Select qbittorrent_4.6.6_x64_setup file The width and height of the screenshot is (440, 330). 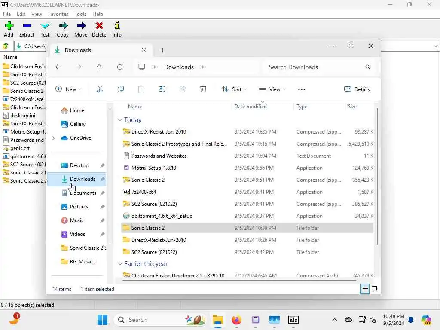click(x=247, y=216)
